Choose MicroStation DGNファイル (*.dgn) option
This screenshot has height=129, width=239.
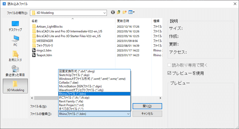(94, 86)
